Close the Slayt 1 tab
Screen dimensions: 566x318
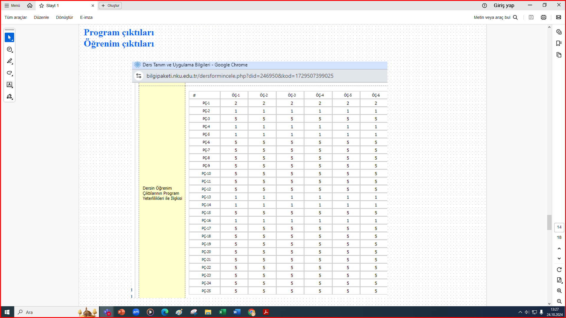click(x=93, y=6)
